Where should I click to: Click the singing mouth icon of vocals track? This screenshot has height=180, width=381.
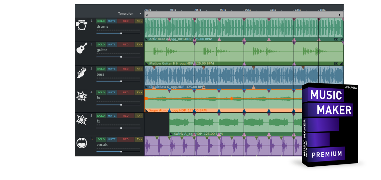[x=82, y=143]
